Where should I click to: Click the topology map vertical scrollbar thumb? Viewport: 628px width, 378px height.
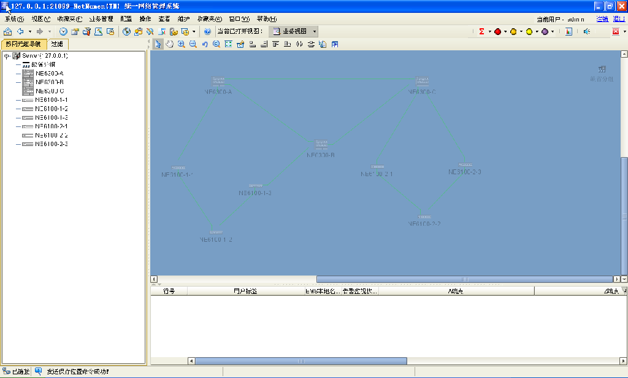tap(624, 216)
